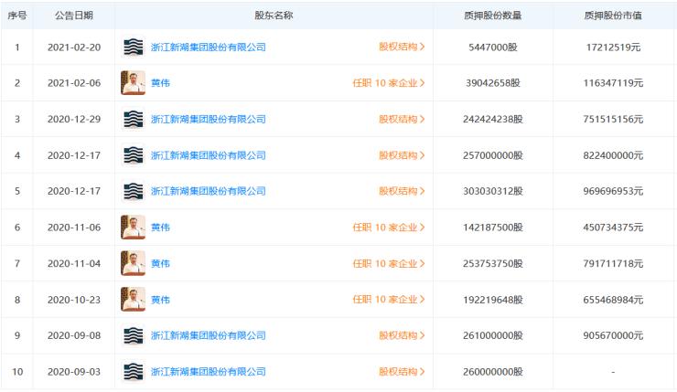Screen dimensions: 677x392
Task: Click share count 260000000股
Action: [492, 371]
